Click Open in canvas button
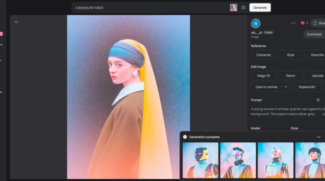 pyautogui.click(x=266, y=87)
